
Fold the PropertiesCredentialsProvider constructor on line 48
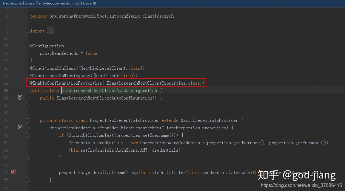(x=28, y=128)
